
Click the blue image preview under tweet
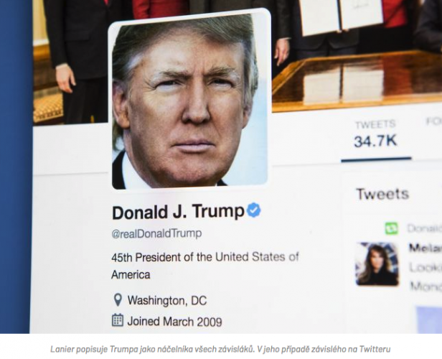[429, 320]
